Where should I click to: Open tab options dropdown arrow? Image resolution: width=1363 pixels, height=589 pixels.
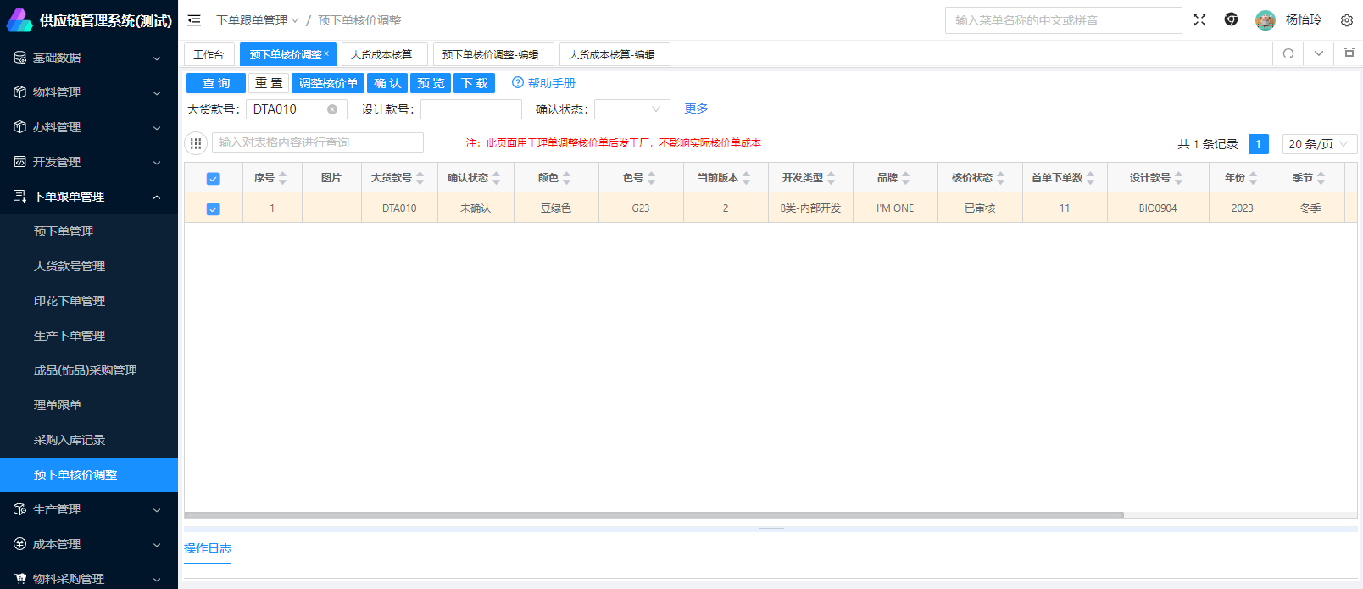click(1319, 54)
